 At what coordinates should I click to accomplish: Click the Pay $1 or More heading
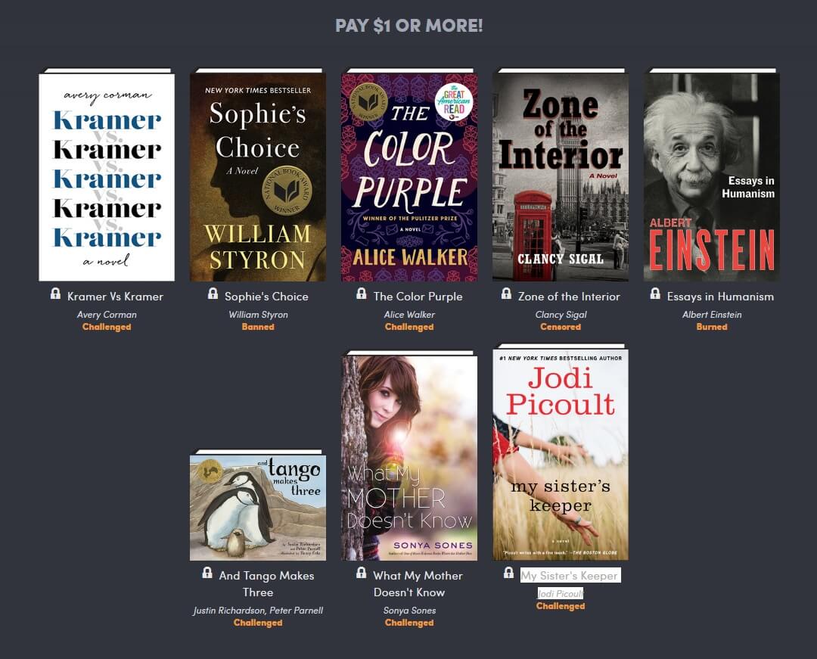(x=409, y=26)
